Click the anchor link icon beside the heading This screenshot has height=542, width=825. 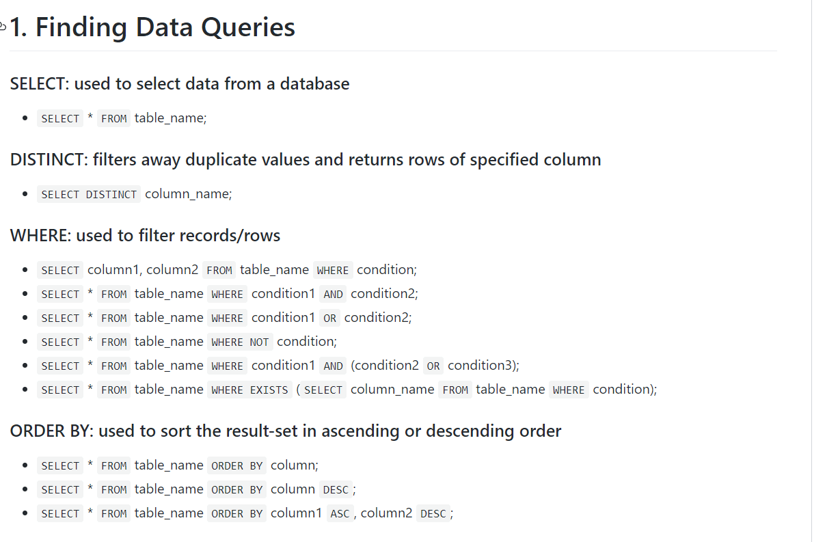[x=3, y=27]
